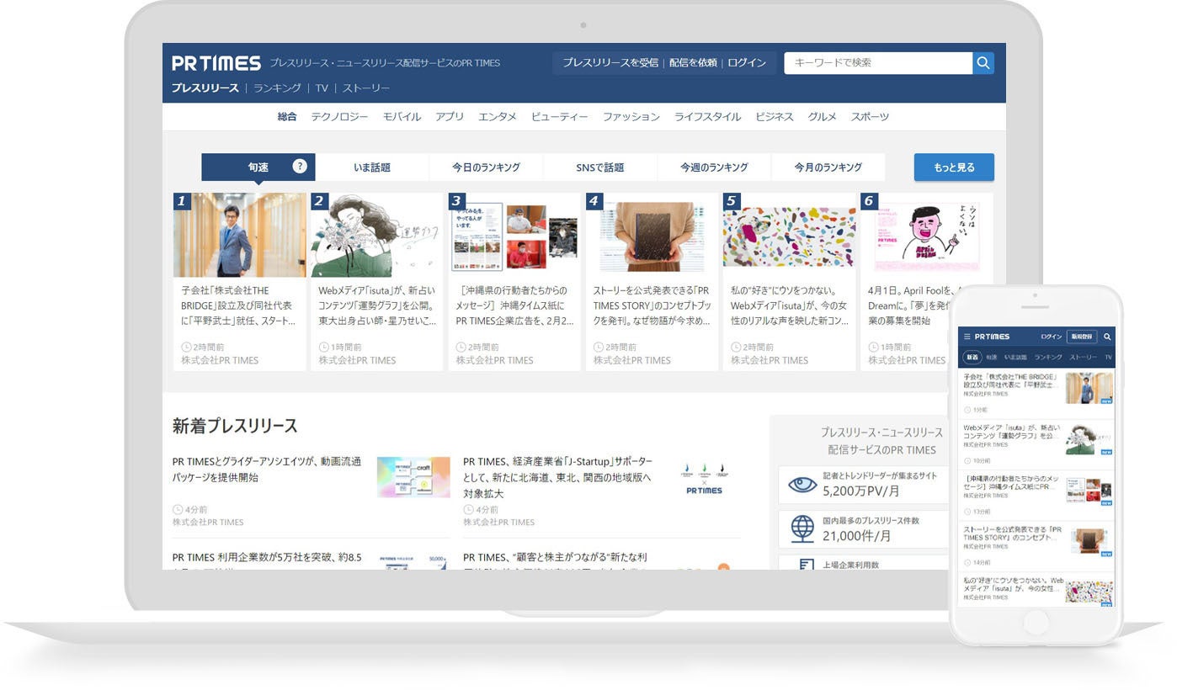Screen dimensions: 1177x690
Task: Open the TV navigation item on laptop
Action: (x=322, y=88)
